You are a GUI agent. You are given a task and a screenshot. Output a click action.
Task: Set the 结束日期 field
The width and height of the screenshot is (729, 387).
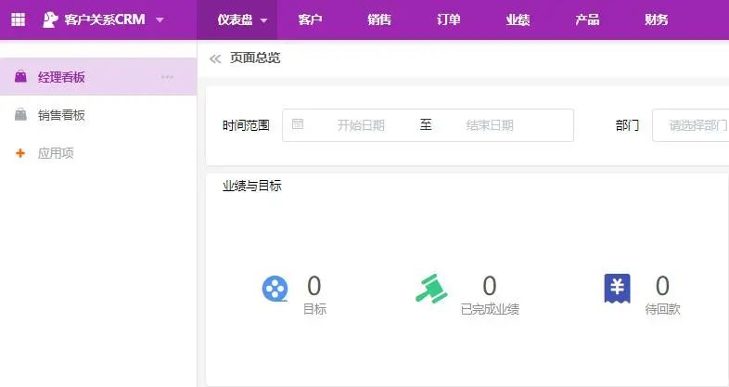coord(490,125)
